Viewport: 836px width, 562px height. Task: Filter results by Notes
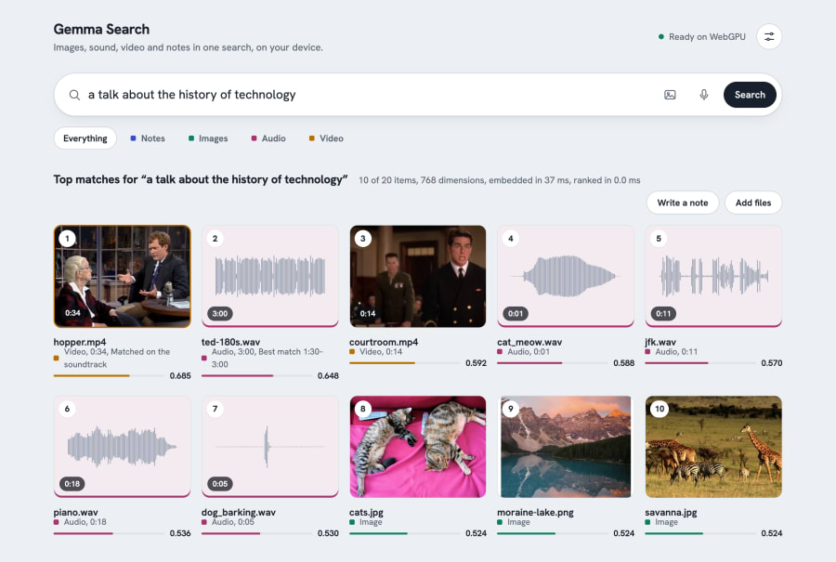(148, 138)
